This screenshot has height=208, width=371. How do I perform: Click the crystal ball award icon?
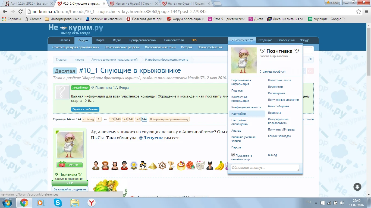point(133,165)
